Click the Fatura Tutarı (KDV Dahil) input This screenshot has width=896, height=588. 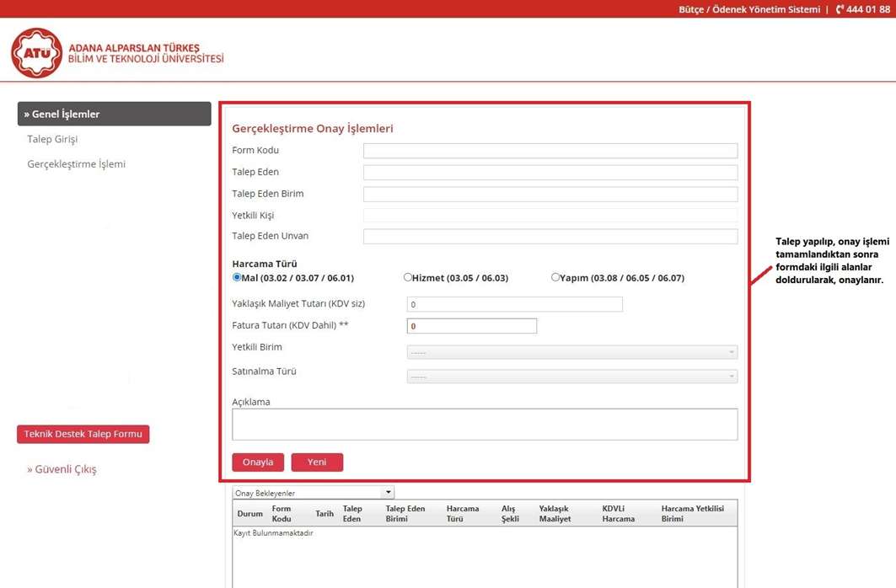pyautogui.click(x=472, y=326)
